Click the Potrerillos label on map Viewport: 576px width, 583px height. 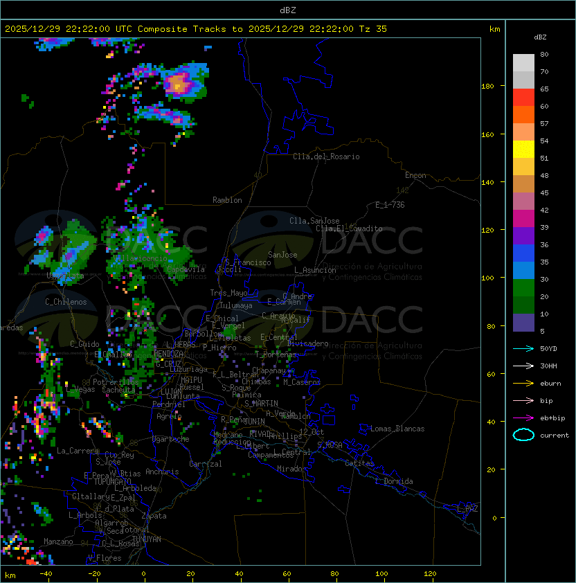(116, 382)
